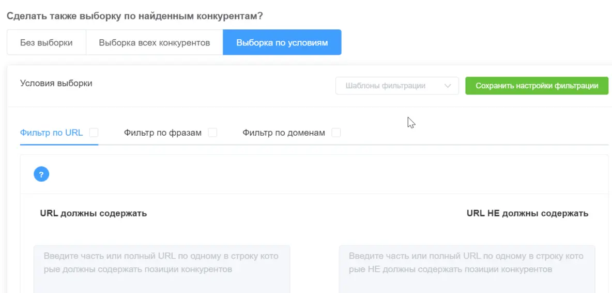Enable the Фильтр по URL checkbox
The width and height of the screenshot is (612, 293).
(x=94, y=133)
